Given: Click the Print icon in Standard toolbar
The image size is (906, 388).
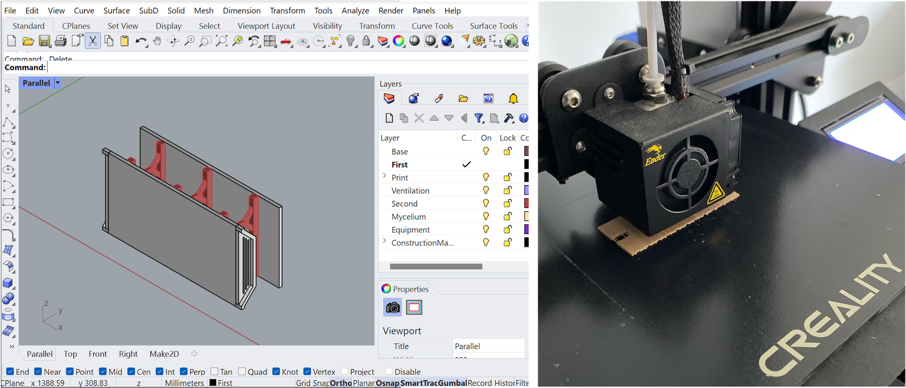Looking at the screenshot, I should coord(60,41).
